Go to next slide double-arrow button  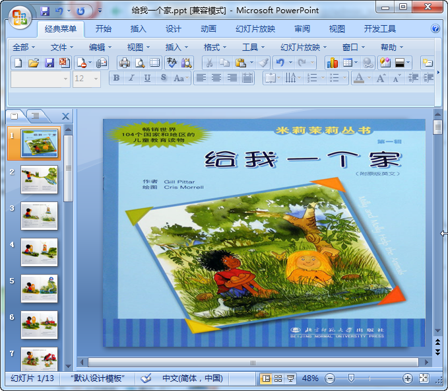[x=437, y=353]
